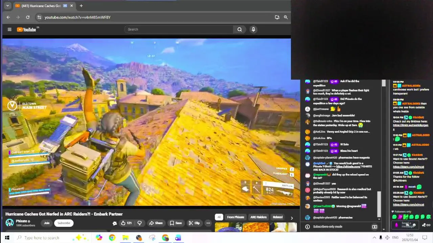This screenshot has height=243, width=433.
Task: Select the ARC Raiders filter chip
Action: click(258, 217)
